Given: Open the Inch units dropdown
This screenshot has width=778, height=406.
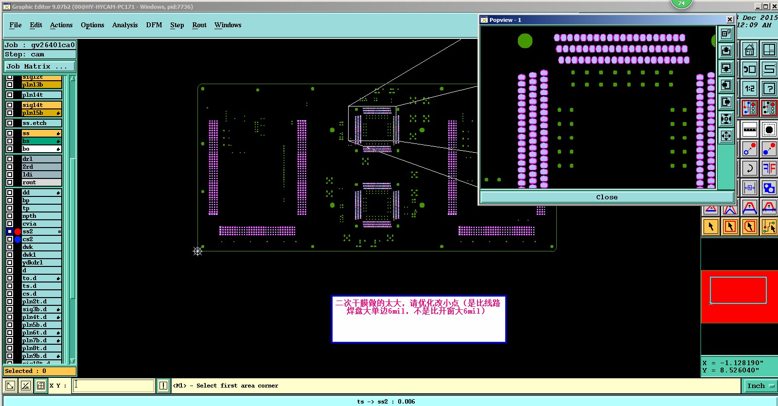Looking at the screenshot, I should tap(760, 386).
